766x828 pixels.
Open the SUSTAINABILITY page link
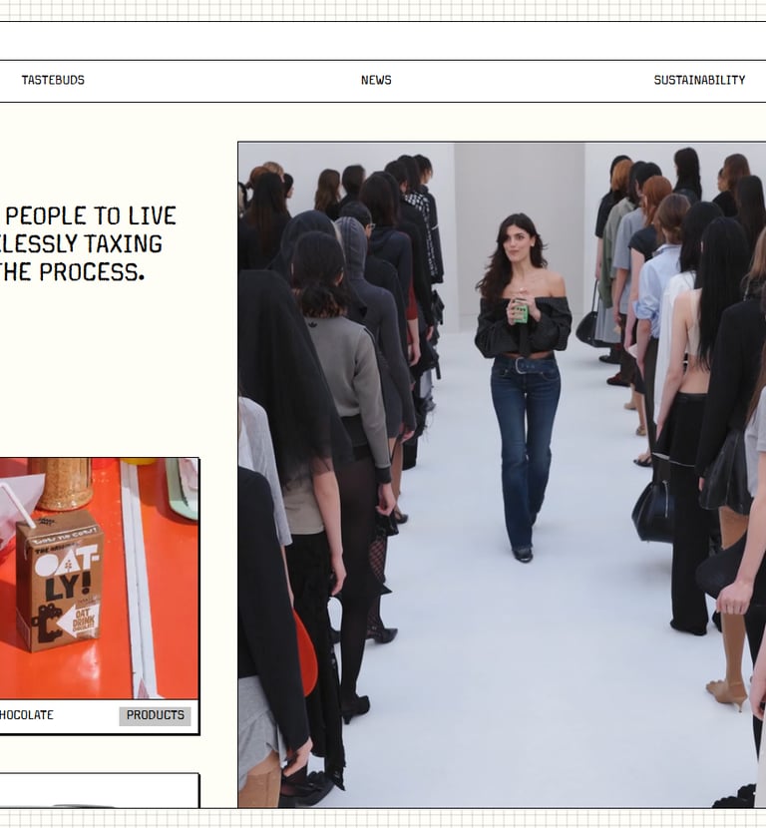[x=699, y=80]
